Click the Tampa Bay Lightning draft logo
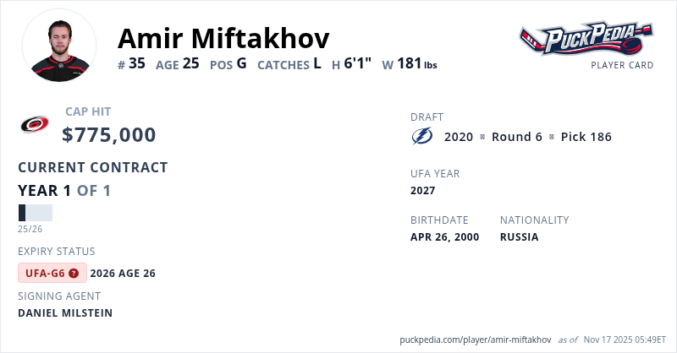677x353 pixels. tap(421, 136)
